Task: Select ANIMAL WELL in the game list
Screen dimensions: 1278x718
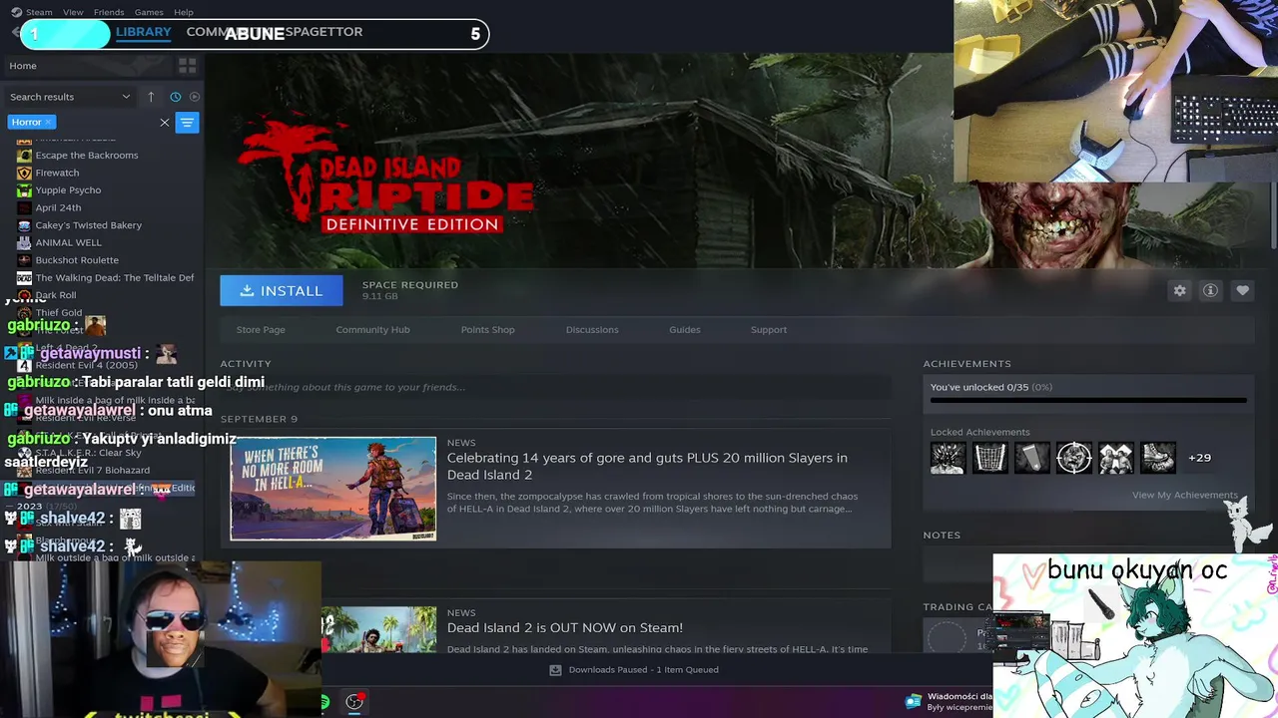Action: coord(69,242)
